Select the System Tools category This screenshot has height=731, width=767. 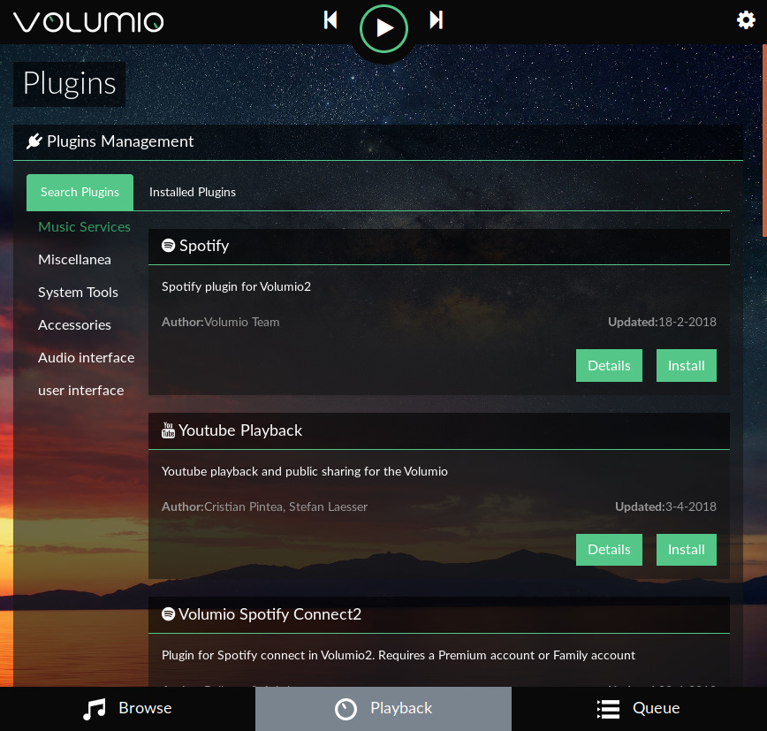pyautogui.click(x=78, y=293)
